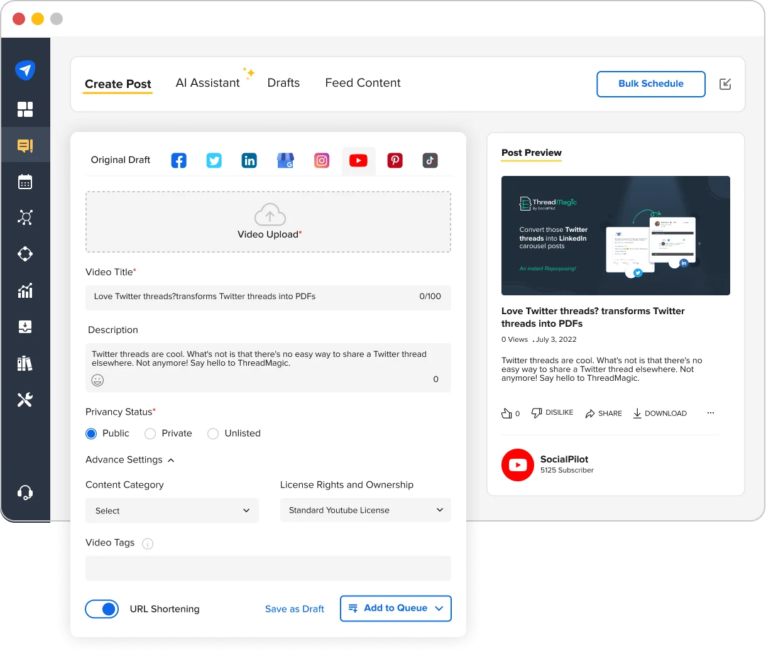The height and width of the screenshot is (656, 766).
Task: Select the Instagram platform icon
Action: (321, 160)
